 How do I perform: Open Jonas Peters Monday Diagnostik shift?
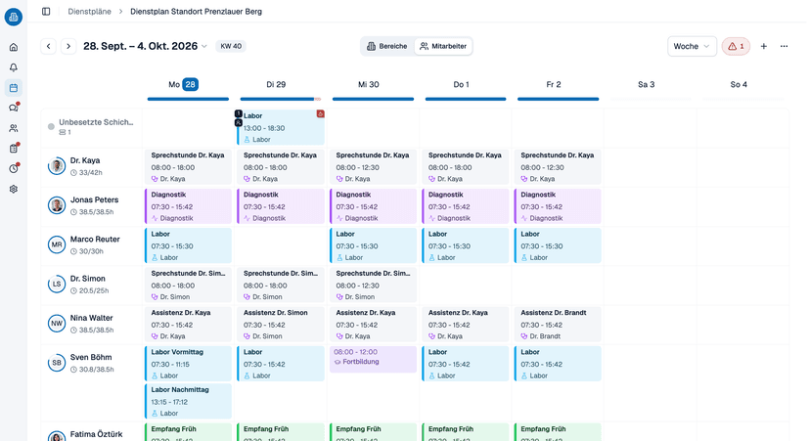point(188,206)
